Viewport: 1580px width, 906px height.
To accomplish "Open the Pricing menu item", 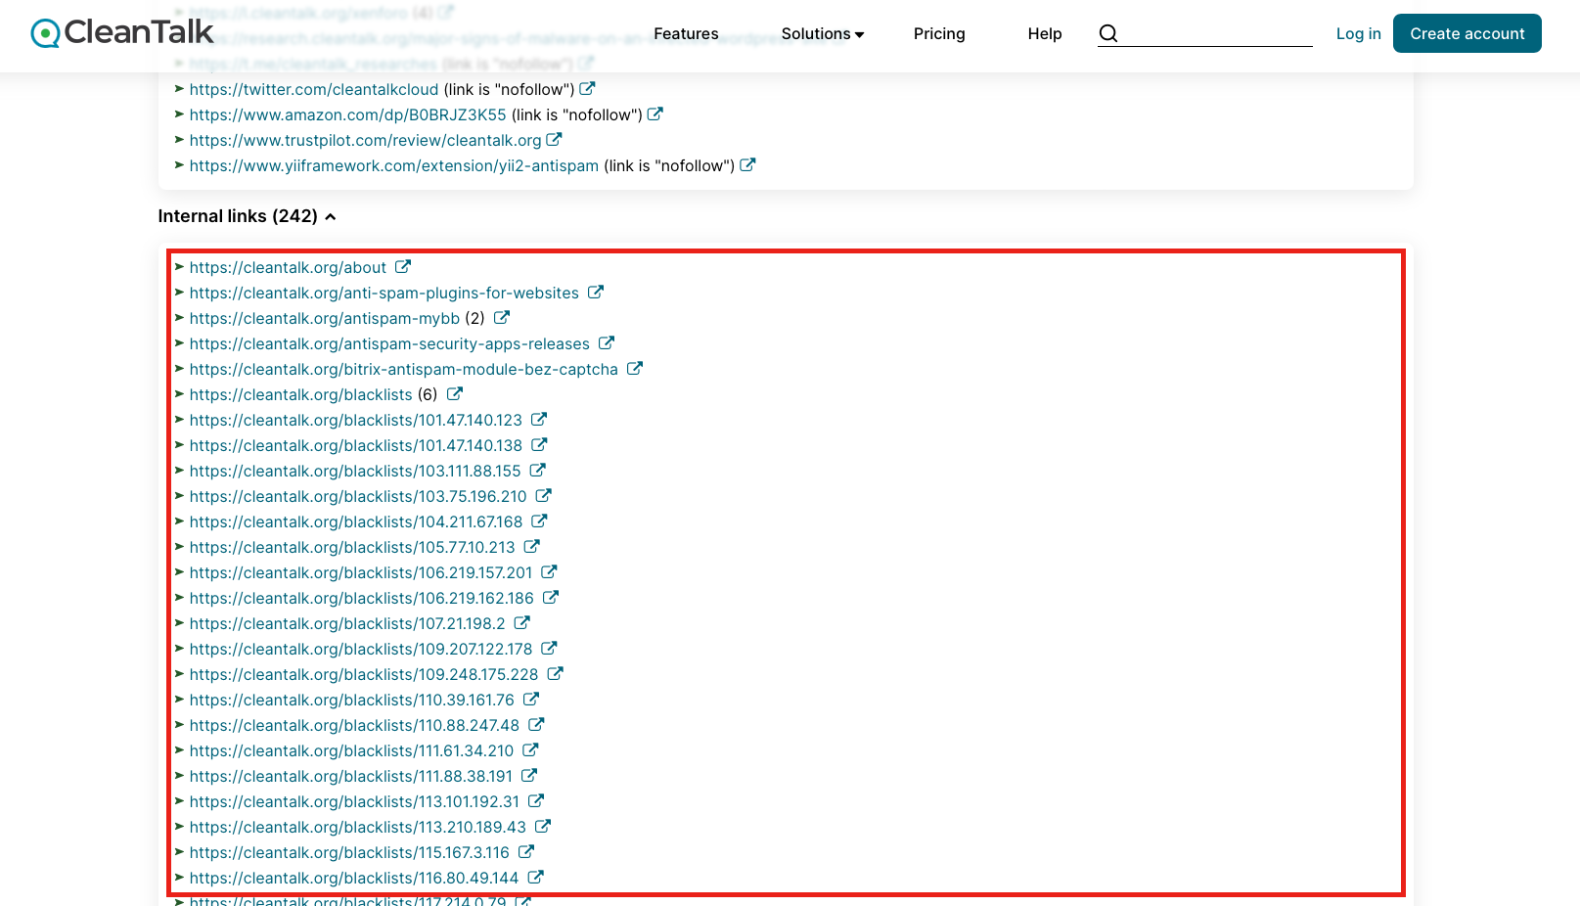I will click(x=939, y=33).
